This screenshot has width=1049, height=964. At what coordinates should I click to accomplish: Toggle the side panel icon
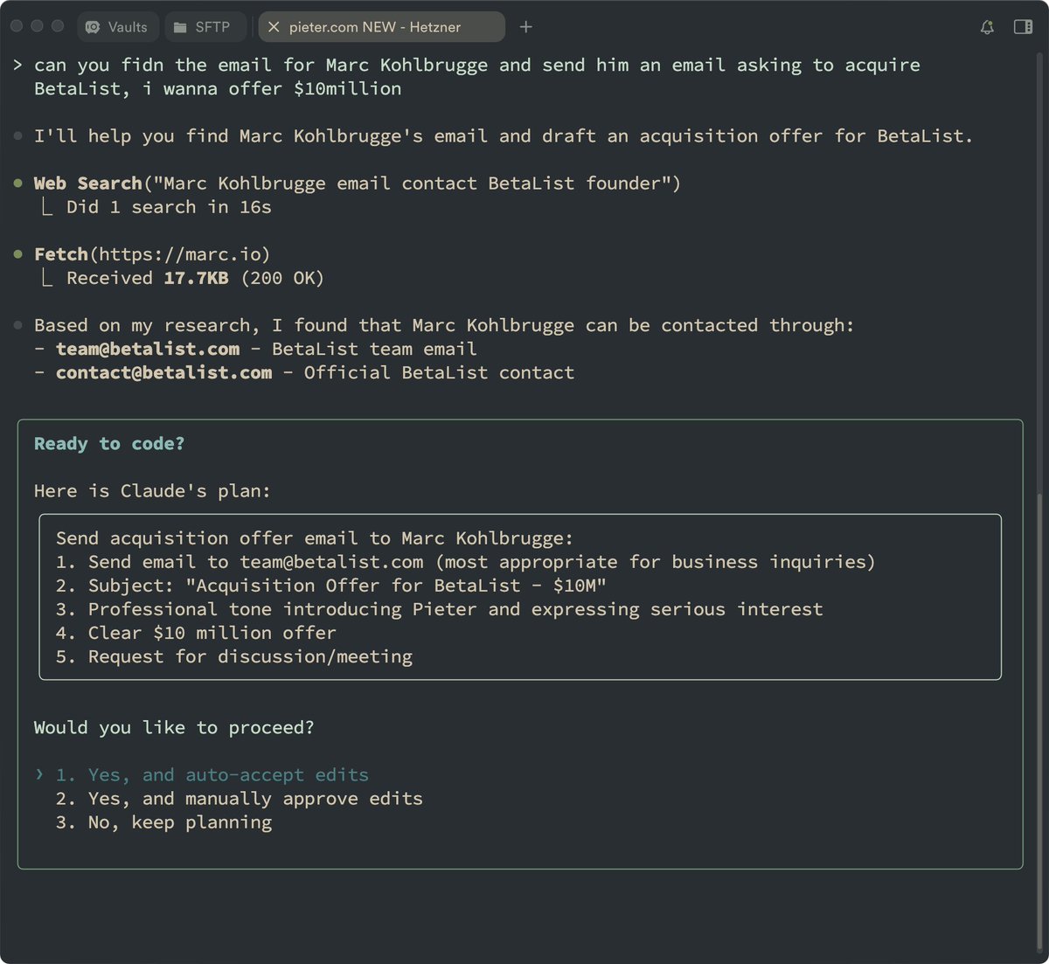tap(1023, 27)
